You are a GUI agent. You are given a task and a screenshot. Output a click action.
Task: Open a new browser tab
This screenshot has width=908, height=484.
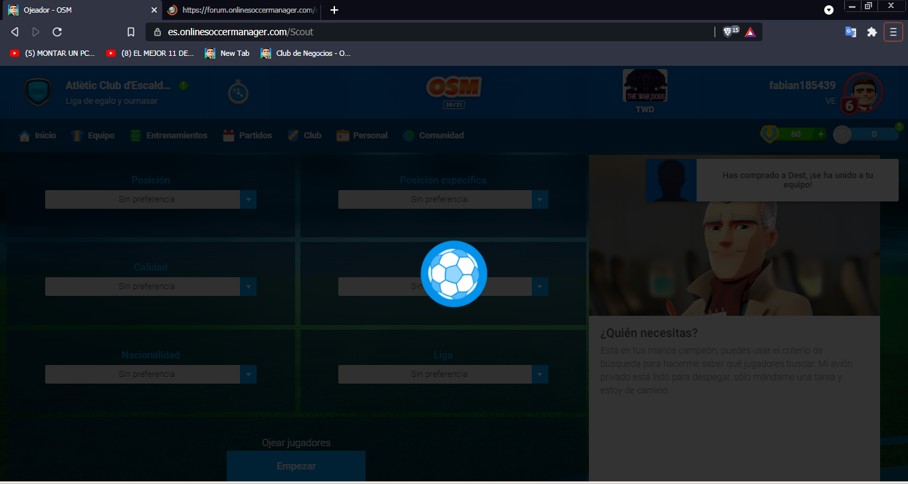tap(334, 10)
